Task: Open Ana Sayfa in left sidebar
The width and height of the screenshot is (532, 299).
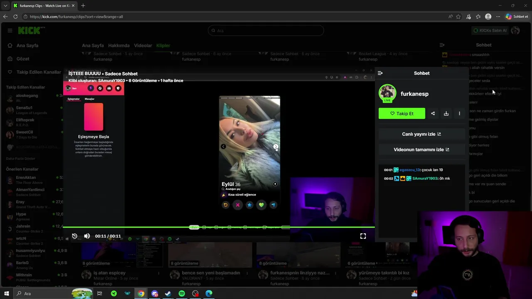Action: pos(27,45)
